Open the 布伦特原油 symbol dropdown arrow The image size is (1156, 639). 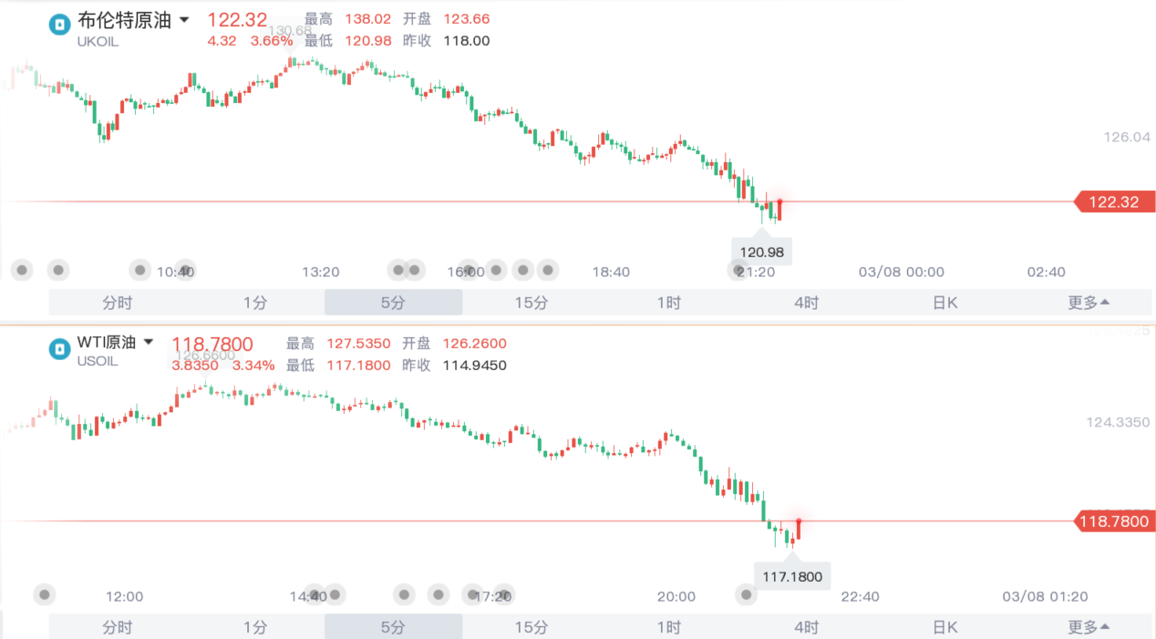184,19
